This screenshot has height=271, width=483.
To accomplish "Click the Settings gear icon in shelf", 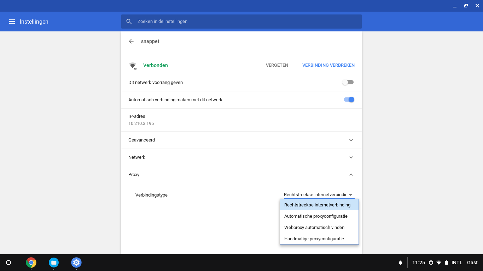I will pos(76,263).
